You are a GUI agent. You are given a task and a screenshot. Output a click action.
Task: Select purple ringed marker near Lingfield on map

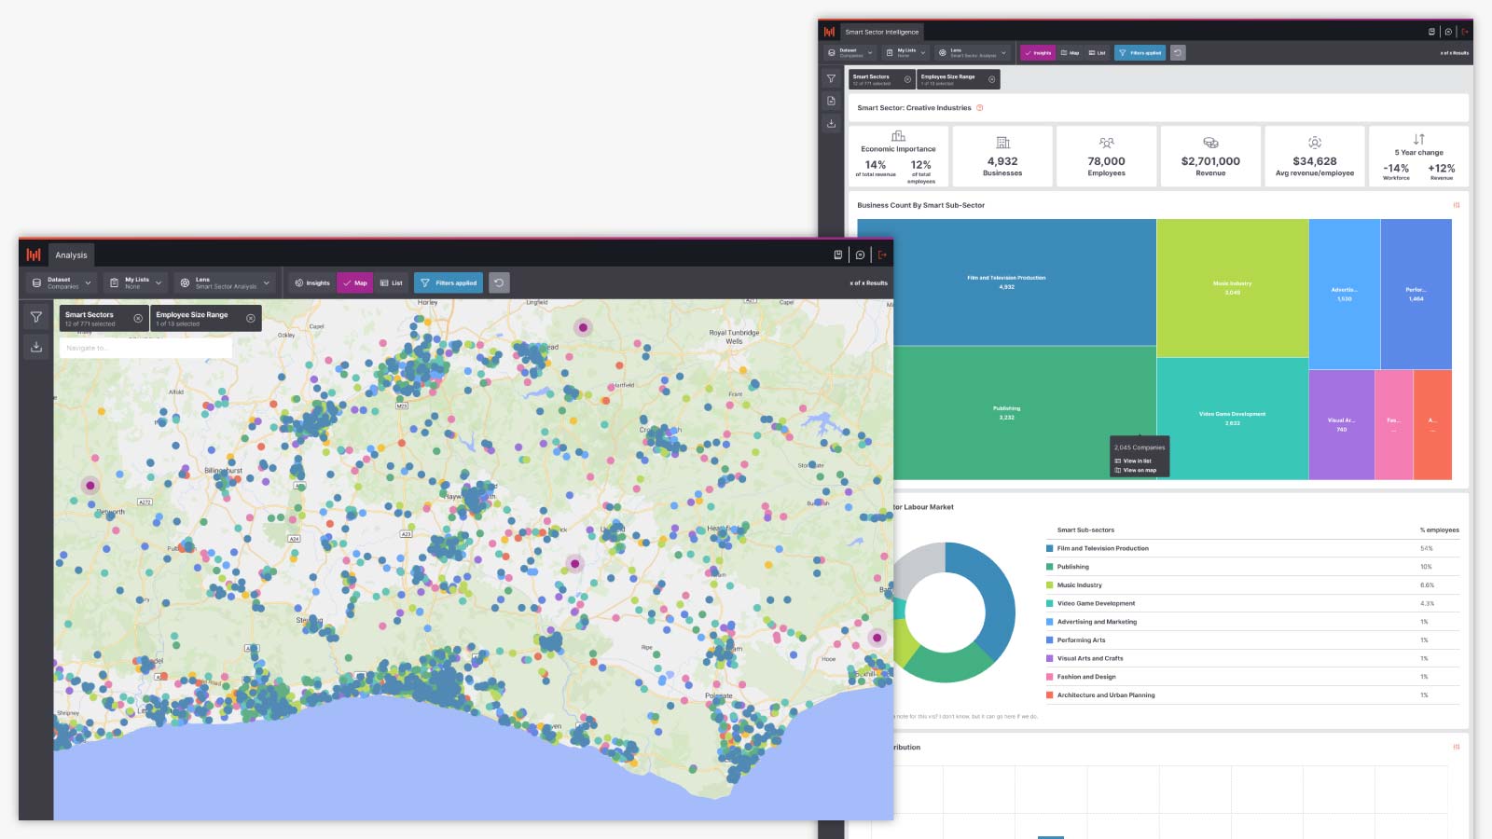583,327
